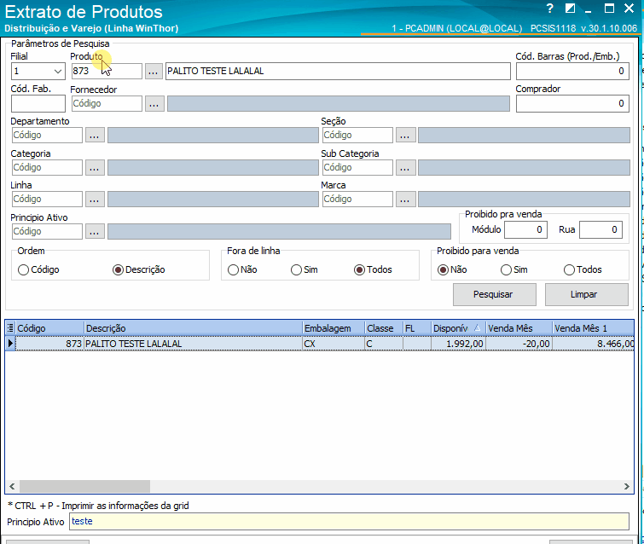
Task: Open the Sub Categoria lookup ellipsis button
Action: click(405, 167)
